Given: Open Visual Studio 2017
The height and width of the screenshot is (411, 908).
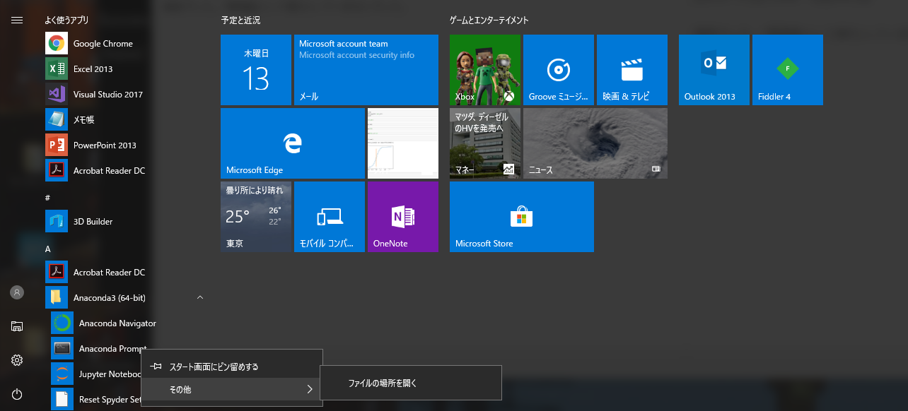Looking at the screenshot, I should click(x=107, y=95).
